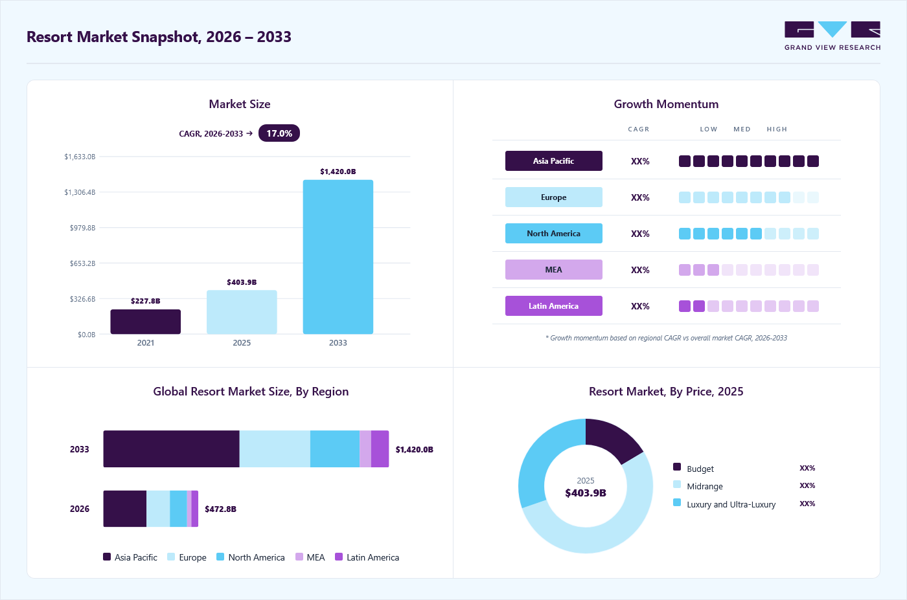Click the LOW column header
Viewport: 907px width, 600px height.
point(709,129)
